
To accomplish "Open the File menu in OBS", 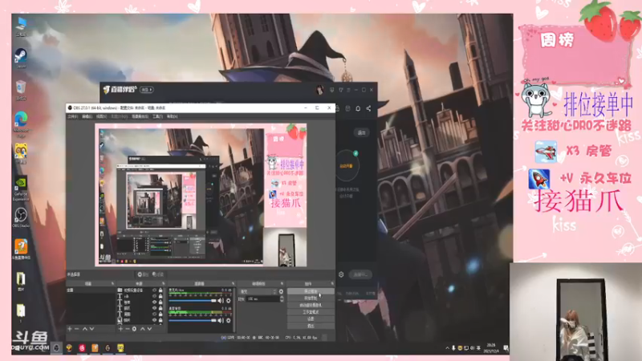I will coord(72,116).
